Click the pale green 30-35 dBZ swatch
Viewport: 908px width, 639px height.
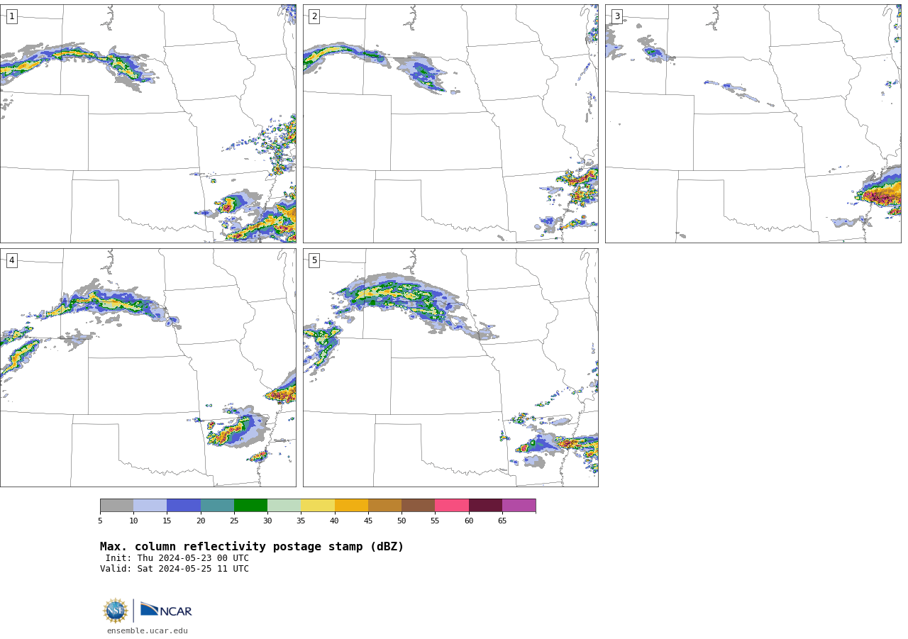[284, 505]
